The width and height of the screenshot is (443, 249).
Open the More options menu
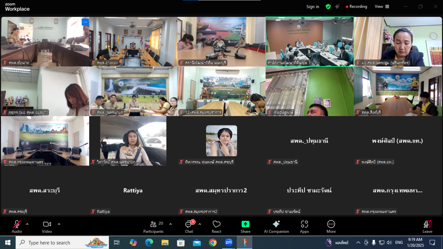pyautogui.click(x=331, y=226)
